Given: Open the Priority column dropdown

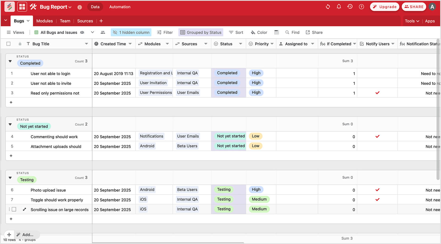Looking at the screenshot, I should [272, 44].
